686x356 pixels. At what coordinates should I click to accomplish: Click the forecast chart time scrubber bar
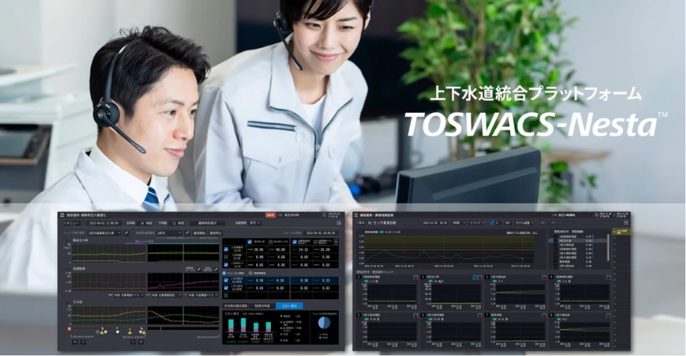(183, 328)
